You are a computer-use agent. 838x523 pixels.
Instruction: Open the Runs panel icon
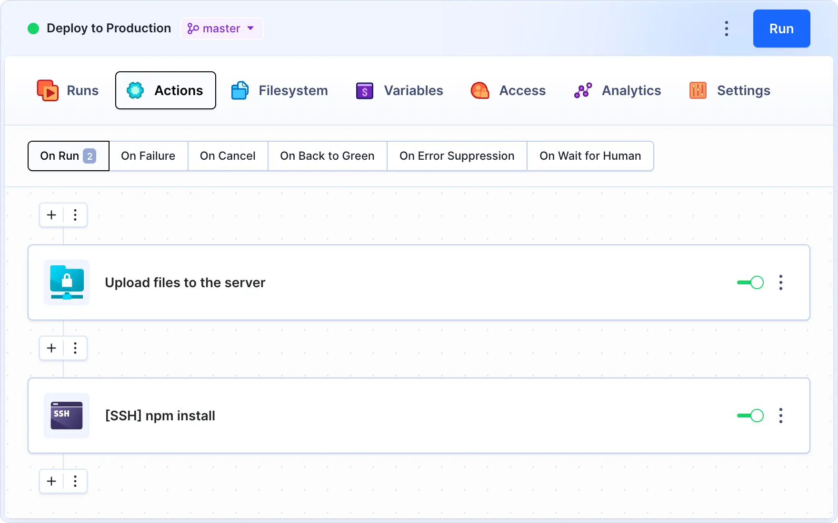point(48,90)
